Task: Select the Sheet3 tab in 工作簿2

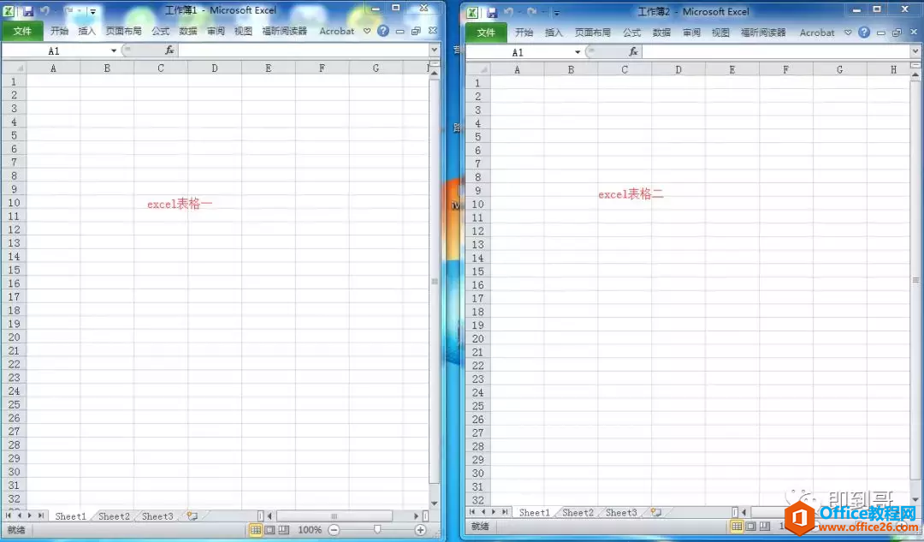Action: pyautogui.click(x=621, y=513)
